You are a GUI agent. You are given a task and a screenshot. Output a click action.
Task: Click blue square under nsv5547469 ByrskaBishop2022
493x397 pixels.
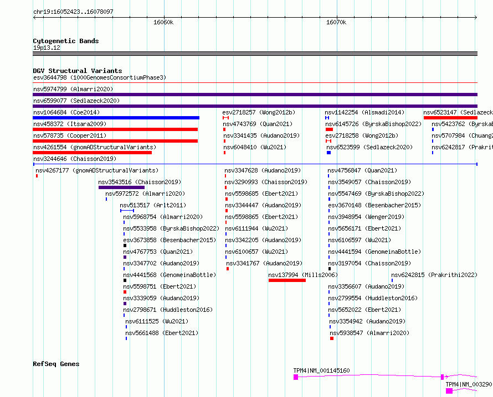click(329, 199)
